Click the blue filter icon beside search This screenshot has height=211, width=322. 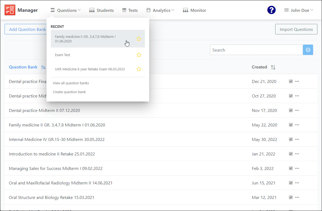308,50
